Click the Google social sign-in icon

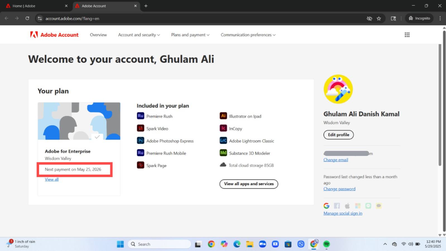(326, 206)
